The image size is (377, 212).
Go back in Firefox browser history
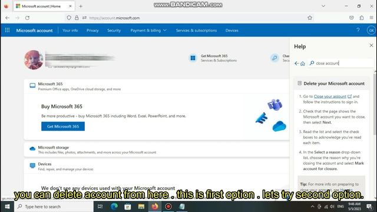8,18
